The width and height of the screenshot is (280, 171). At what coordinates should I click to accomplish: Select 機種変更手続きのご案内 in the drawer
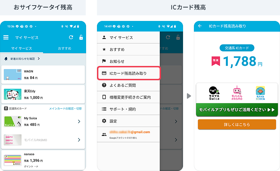(x=128, y=97)
